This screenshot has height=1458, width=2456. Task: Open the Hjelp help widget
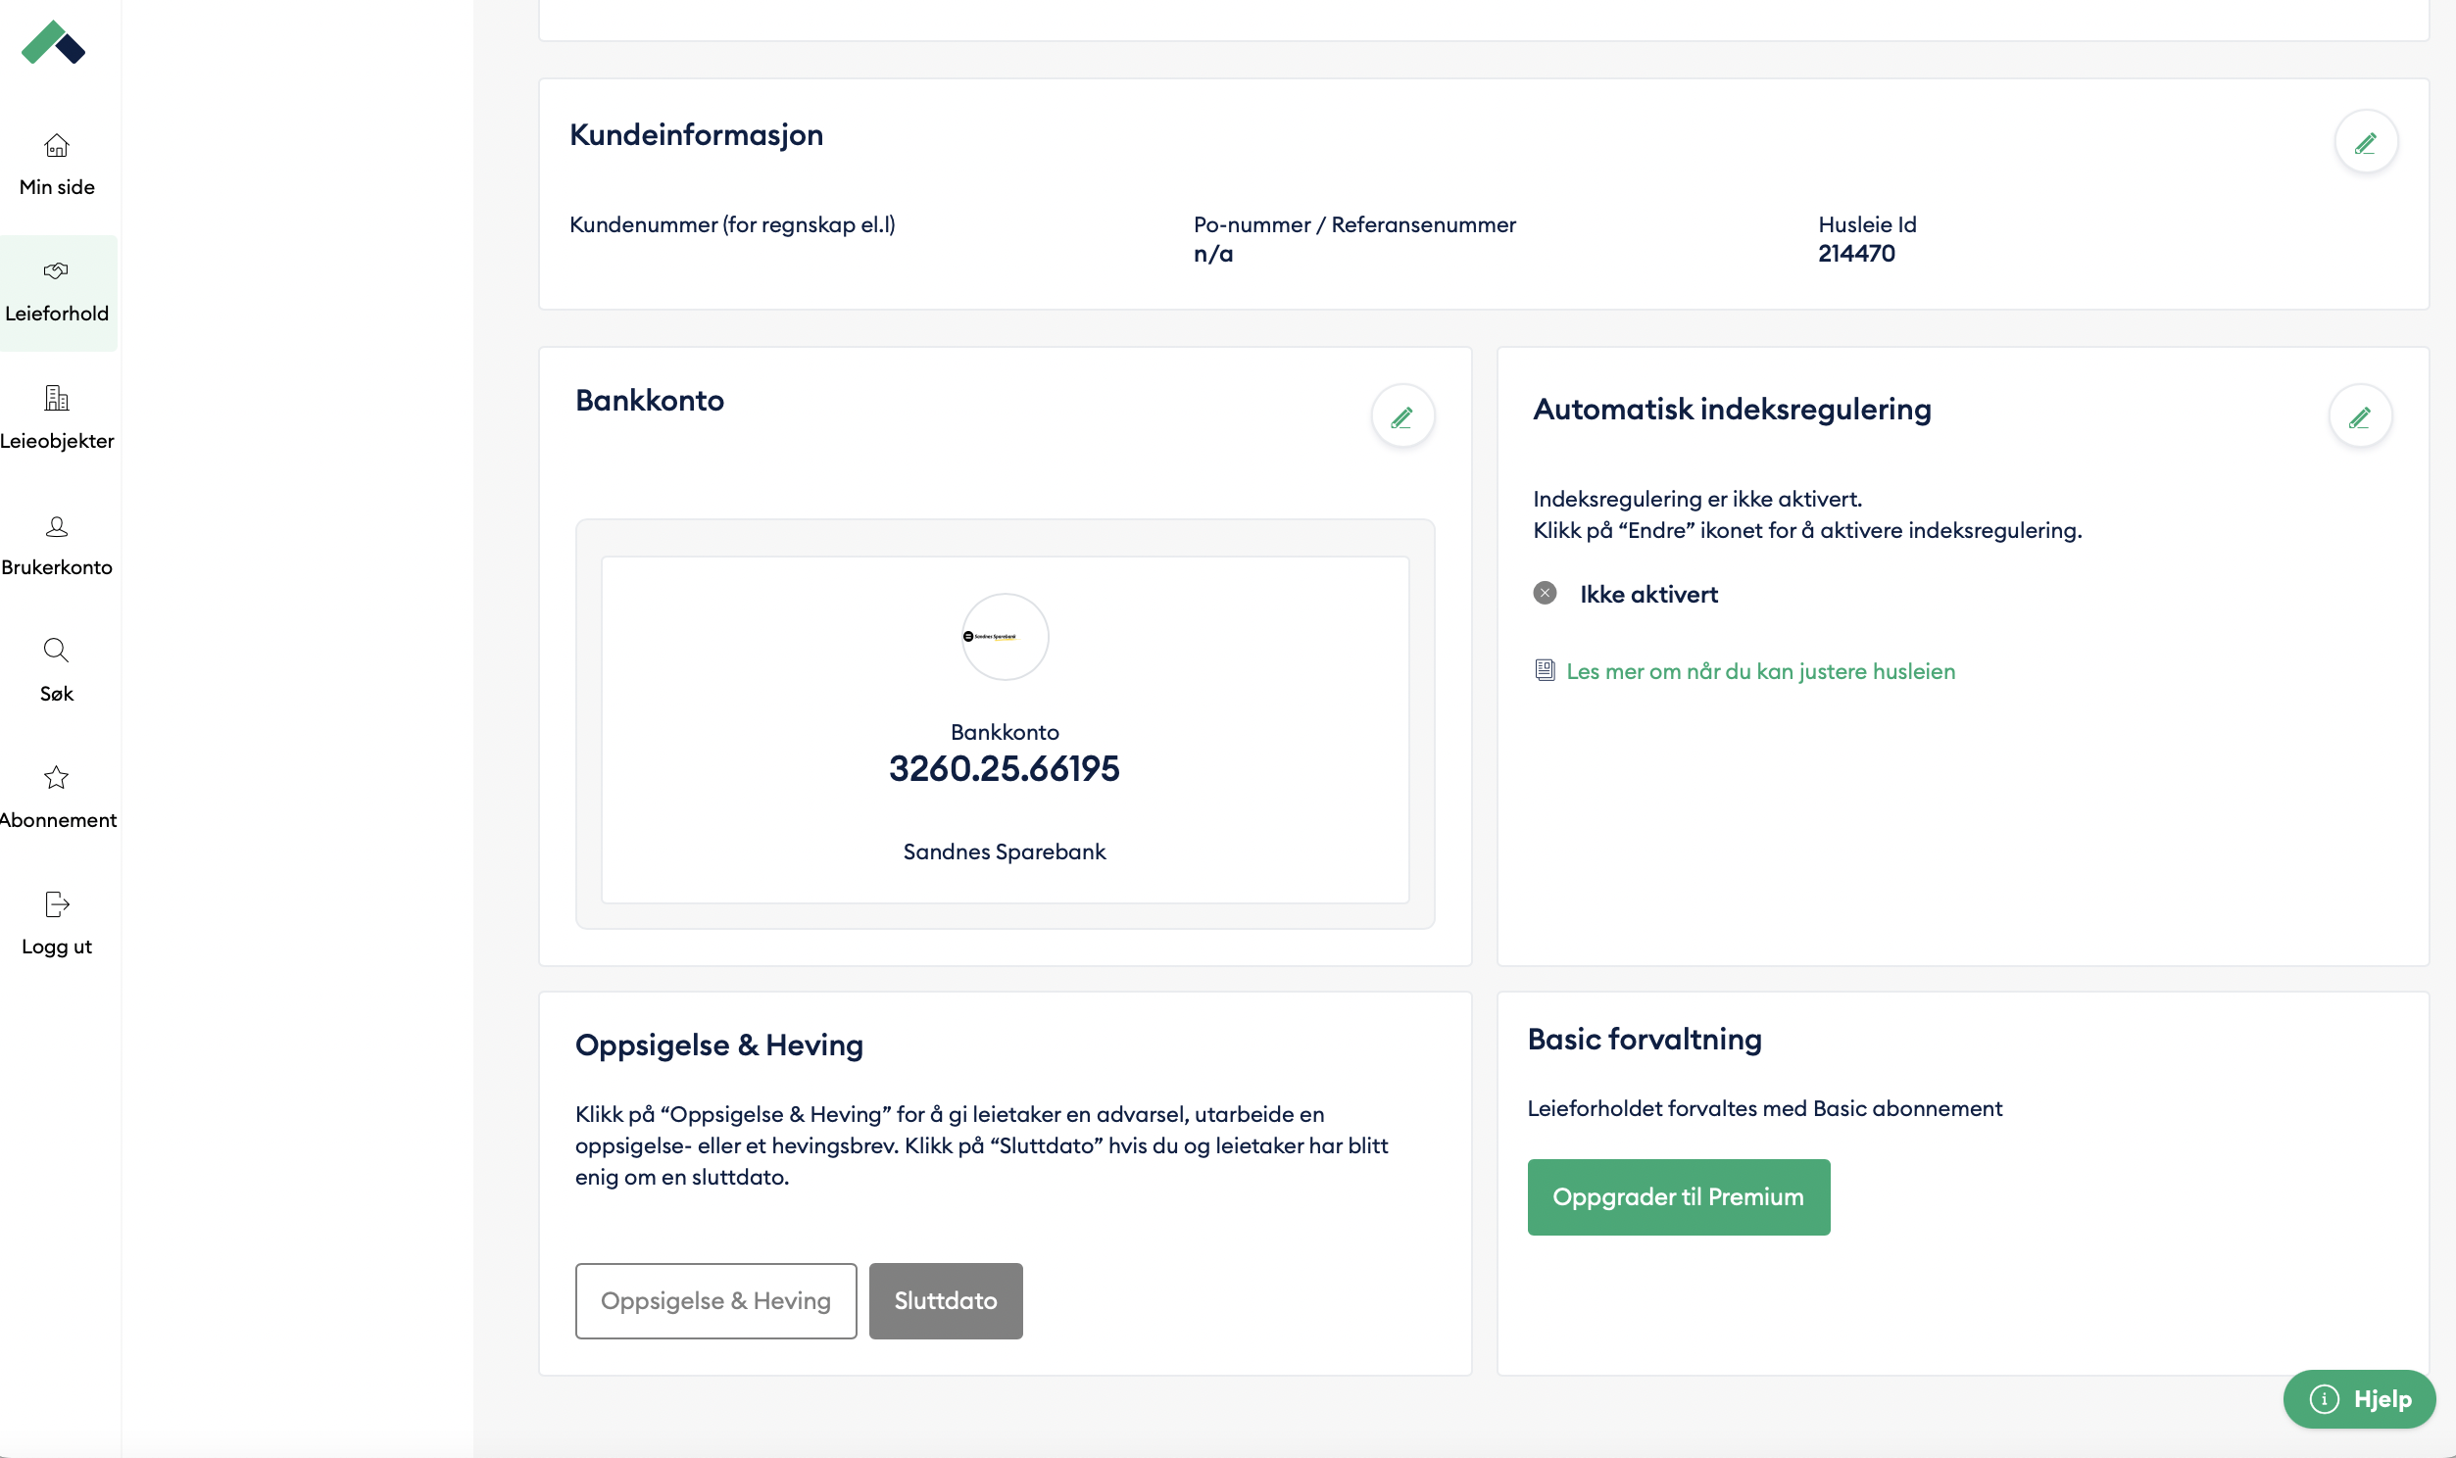point(2359,1398)
